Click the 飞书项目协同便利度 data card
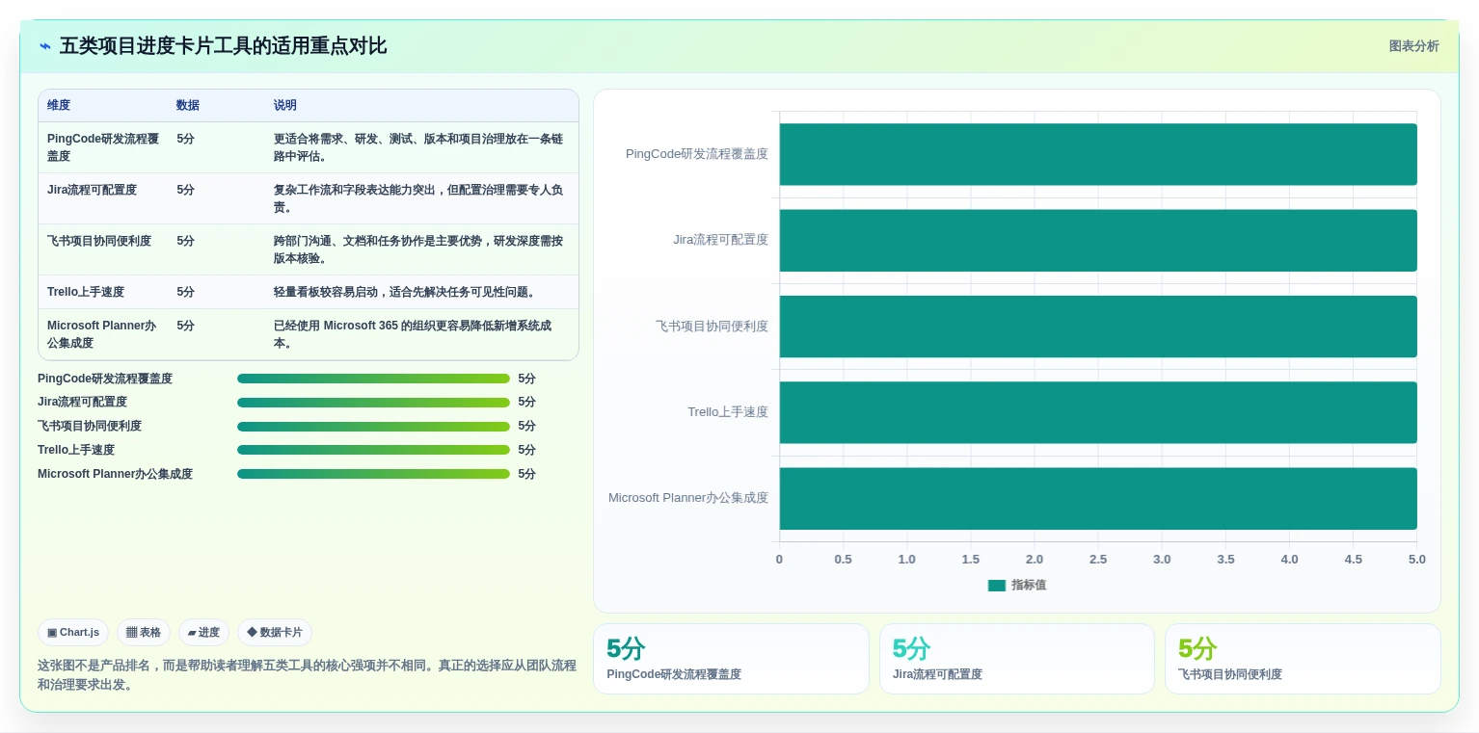 (1303, 659)
